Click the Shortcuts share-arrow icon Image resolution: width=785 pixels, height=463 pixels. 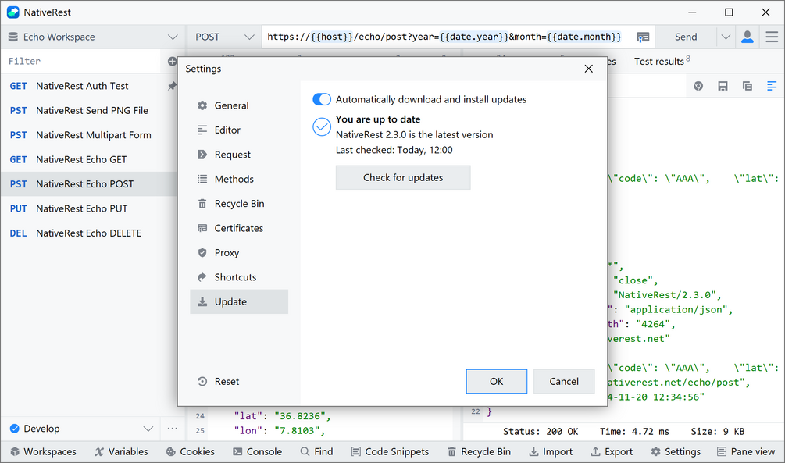pyautogui.click(x=202, y=277)
